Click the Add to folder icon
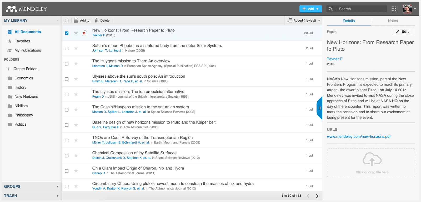Screen dimensions: 421x202 76,20
